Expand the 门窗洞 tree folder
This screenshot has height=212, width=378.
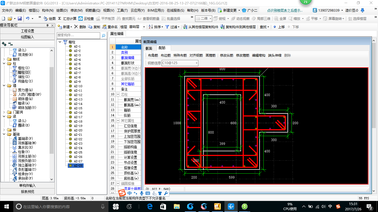pos(4,112)
